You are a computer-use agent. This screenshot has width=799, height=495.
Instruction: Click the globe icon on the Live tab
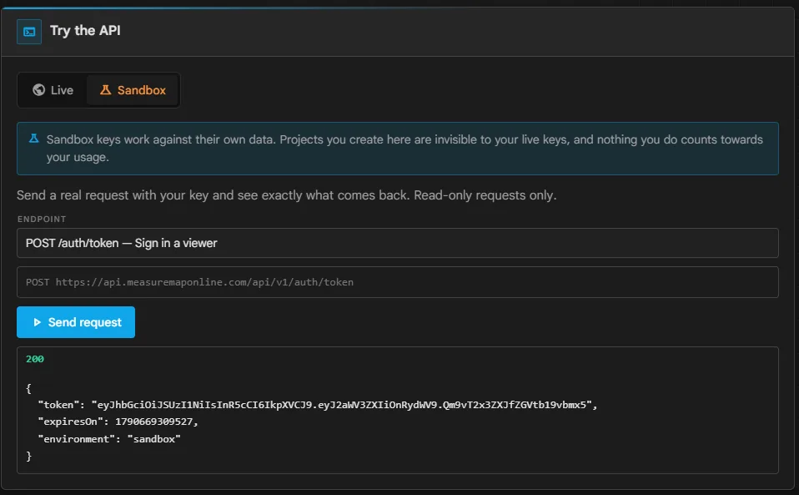click(38, 90)
